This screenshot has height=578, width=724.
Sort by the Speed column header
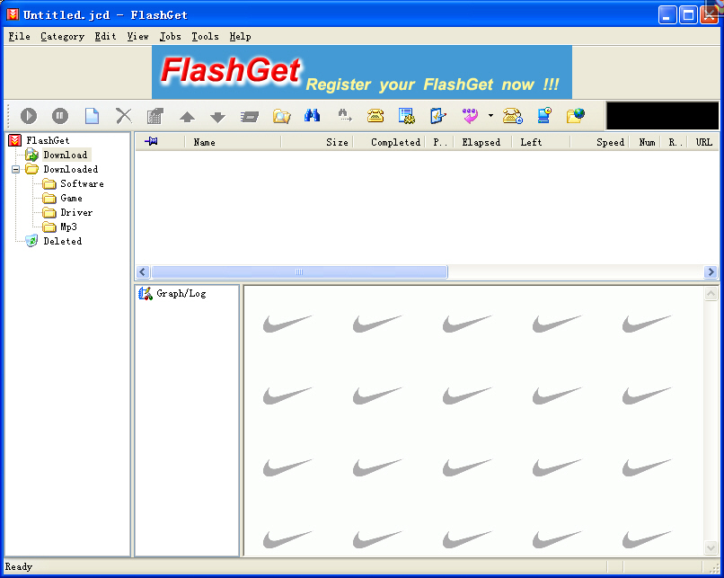click(x=599, y=142)
